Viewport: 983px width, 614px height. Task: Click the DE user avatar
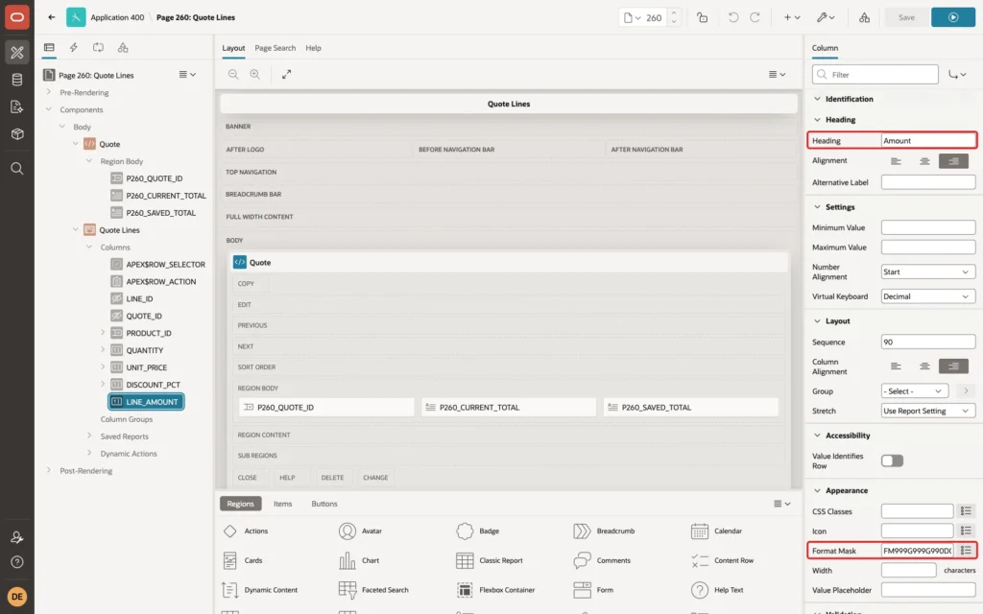pyautogui.click(x=17, y=597)
